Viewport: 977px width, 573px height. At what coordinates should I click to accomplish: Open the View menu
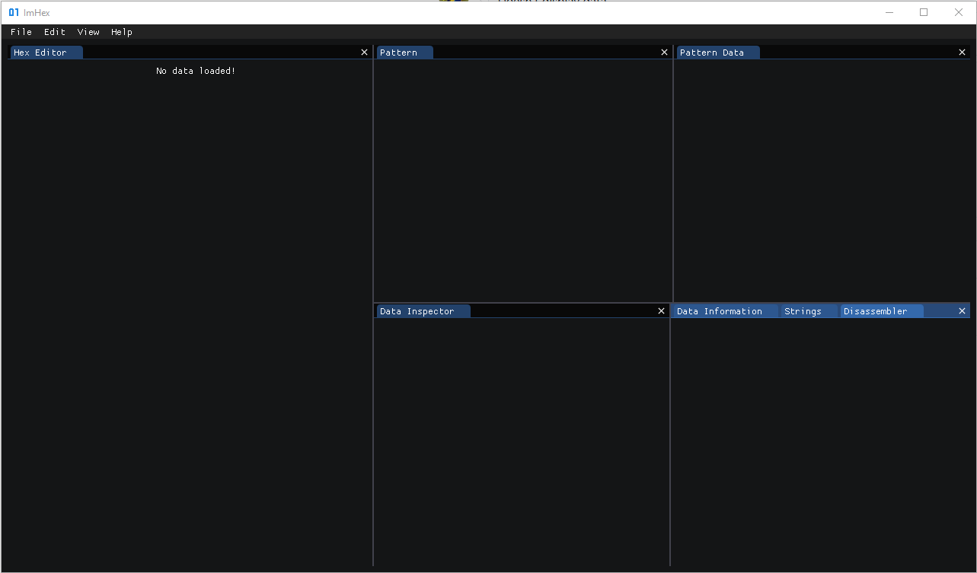pos(88,32)
